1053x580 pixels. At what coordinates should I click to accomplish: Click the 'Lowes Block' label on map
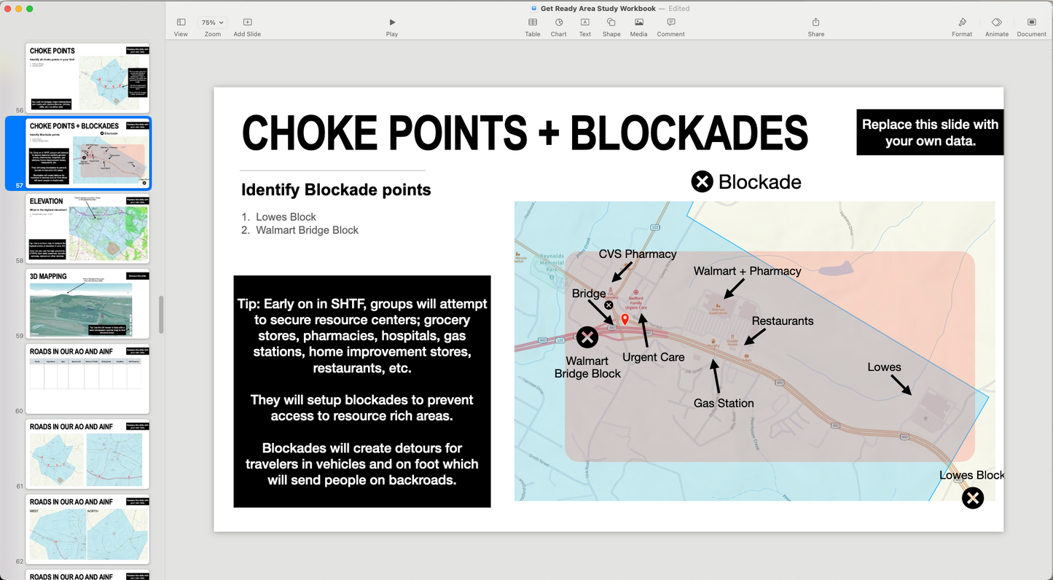click(x=971, y=475)
